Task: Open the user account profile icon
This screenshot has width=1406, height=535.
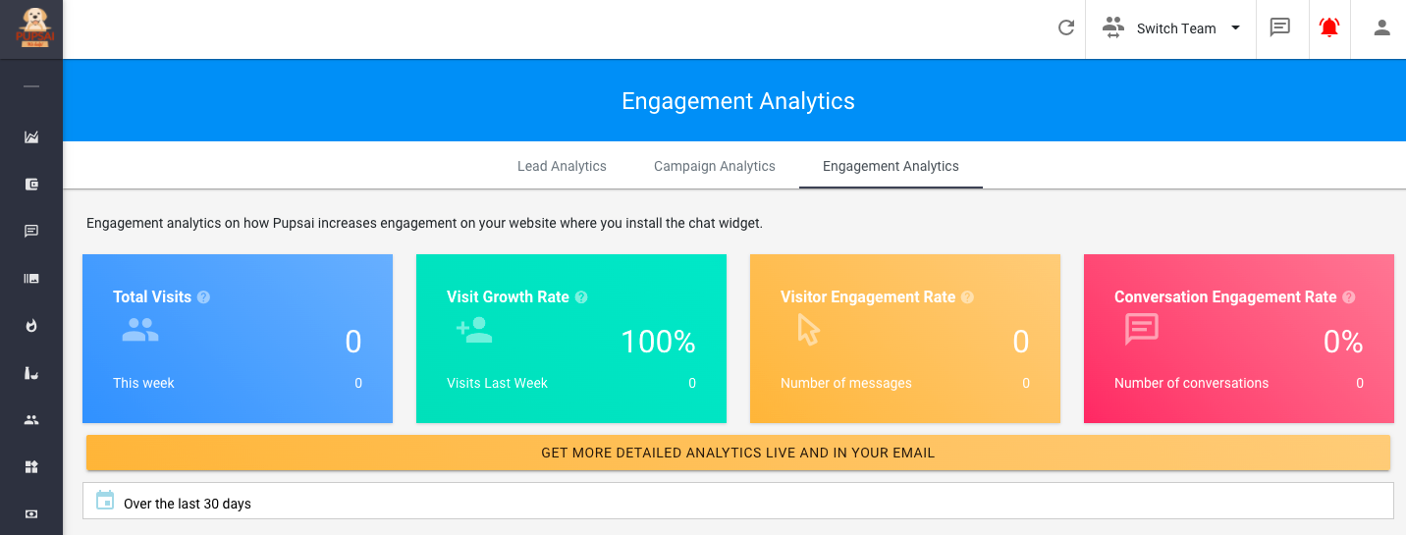Action: [x=1382, y=28]
